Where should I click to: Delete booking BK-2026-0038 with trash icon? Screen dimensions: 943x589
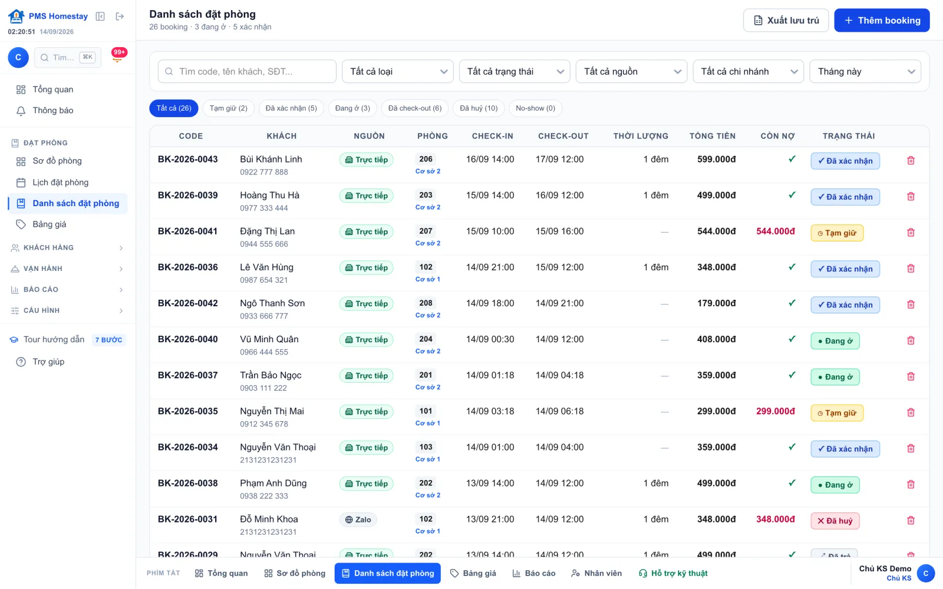pos(911,484)
